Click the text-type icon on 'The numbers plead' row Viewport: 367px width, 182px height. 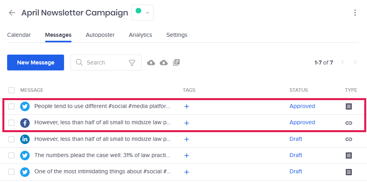coord(349,155)
